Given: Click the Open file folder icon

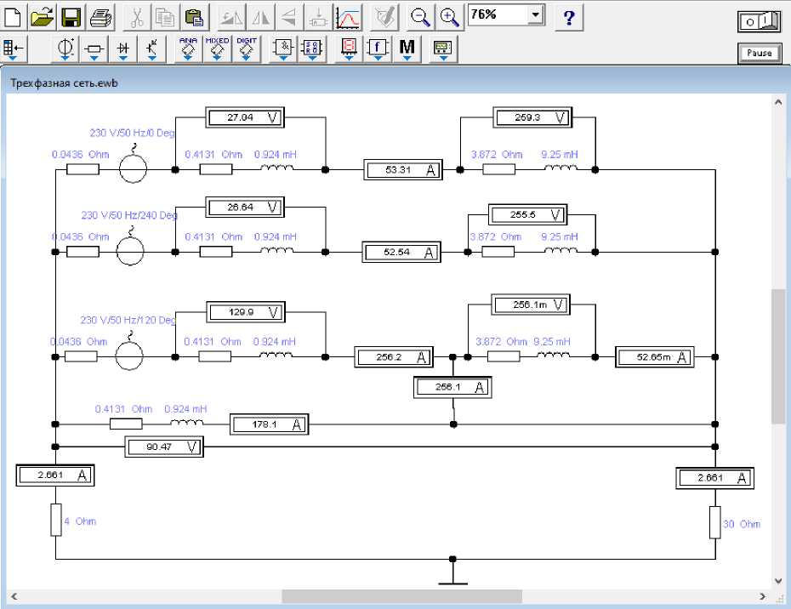Looking at the screenshot, I should pos(42,16).
